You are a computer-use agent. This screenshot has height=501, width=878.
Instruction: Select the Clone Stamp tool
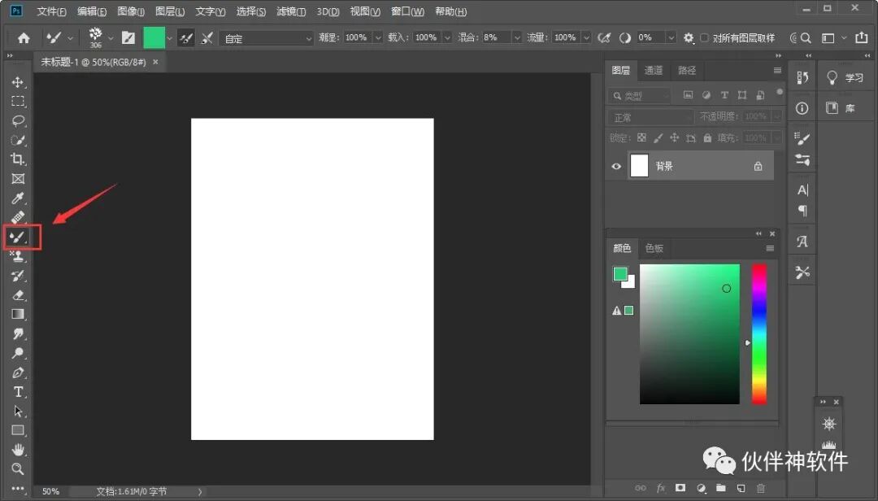pos(18,257)
